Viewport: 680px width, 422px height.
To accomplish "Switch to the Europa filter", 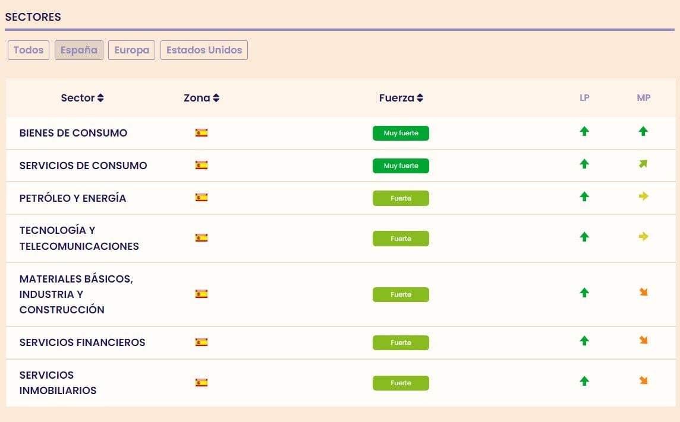I will 131,50.
